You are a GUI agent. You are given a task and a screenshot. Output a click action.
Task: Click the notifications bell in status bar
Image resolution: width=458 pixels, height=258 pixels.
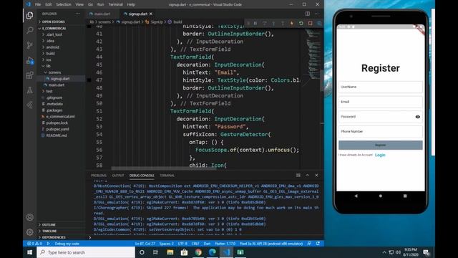[318, 244]
